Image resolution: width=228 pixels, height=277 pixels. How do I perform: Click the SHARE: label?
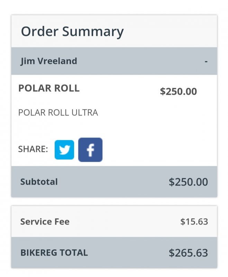[33, 149]
